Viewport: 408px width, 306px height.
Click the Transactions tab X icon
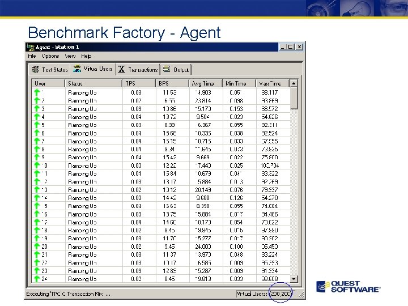[121, 69]
